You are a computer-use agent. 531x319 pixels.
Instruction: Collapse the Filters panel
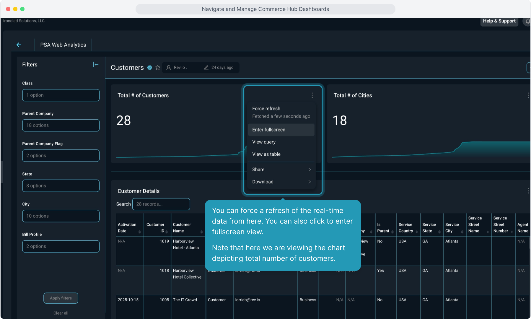pos(96,65)
